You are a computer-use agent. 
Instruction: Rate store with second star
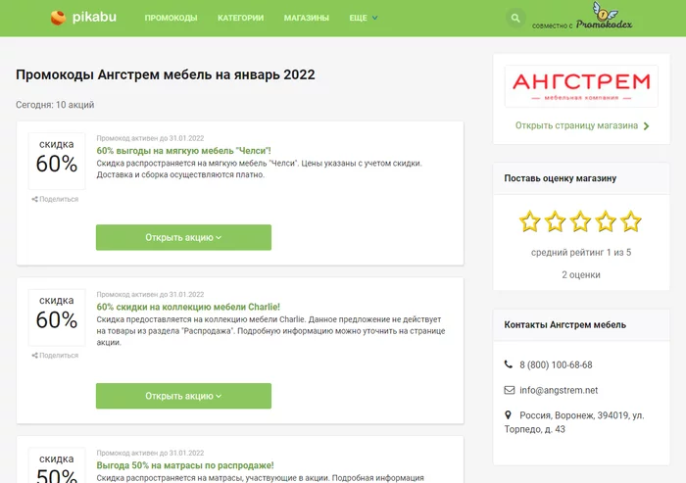click(x=555, y=221)
